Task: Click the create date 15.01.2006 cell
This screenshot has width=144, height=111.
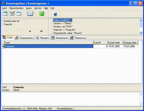Action: (115, 46)
